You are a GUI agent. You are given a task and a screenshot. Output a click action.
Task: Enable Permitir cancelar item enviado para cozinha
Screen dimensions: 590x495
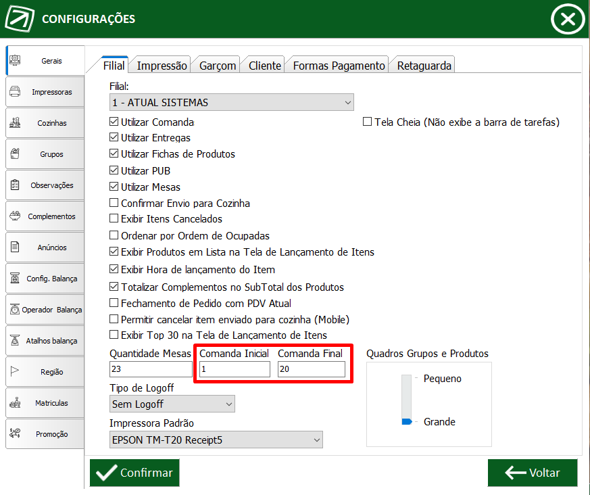click(x=114, y=319)
